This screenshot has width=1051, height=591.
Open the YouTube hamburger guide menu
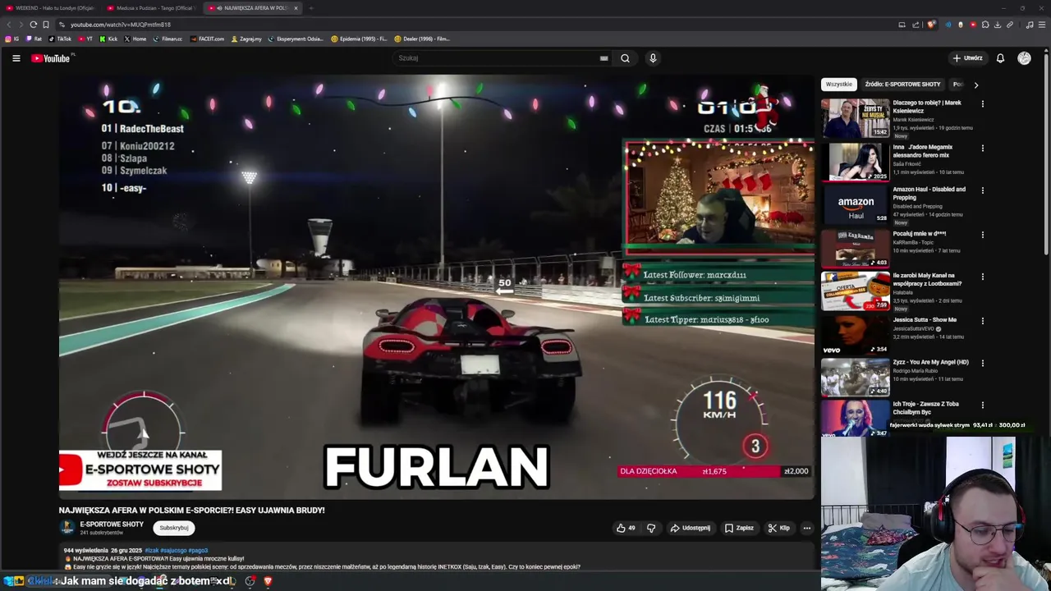[x=16, y=58]
